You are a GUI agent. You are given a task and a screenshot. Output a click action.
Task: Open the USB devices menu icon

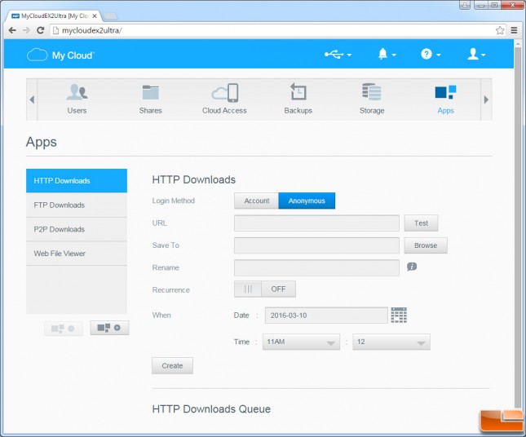coord(338,55)
